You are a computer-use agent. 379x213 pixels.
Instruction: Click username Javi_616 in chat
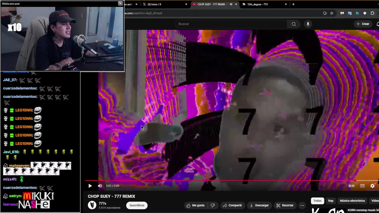click(x=11, y=152)
